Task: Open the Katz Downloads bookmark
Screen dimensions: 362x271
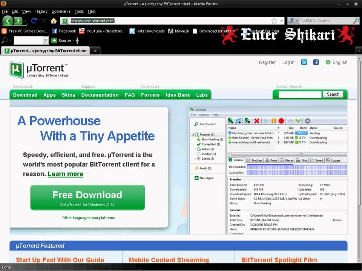Action: (x=147, y=31)
